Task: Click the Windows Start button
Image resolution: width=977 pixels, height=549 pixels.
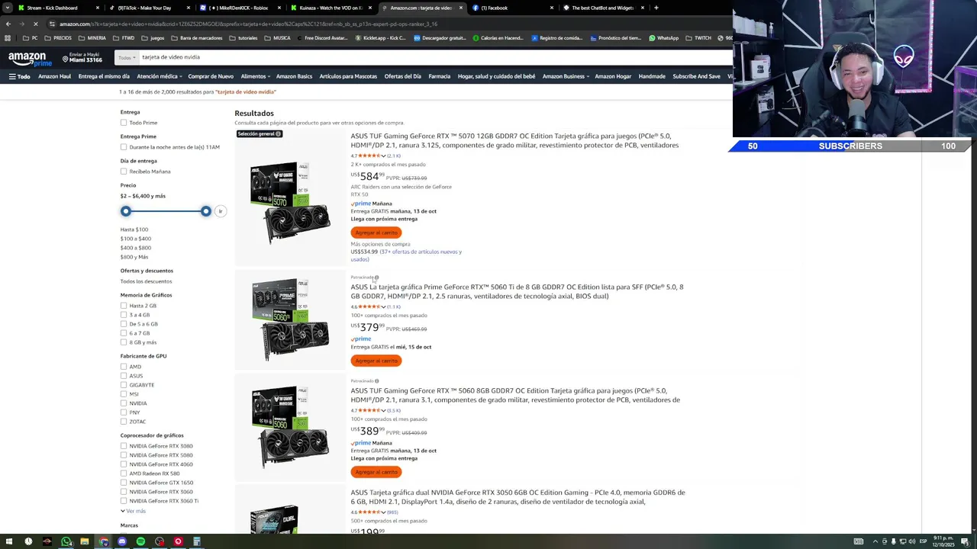Action: tap(9, 541)
